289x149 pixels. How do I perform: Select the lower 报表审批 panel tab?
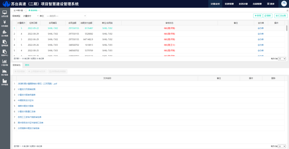click(17, 65)
